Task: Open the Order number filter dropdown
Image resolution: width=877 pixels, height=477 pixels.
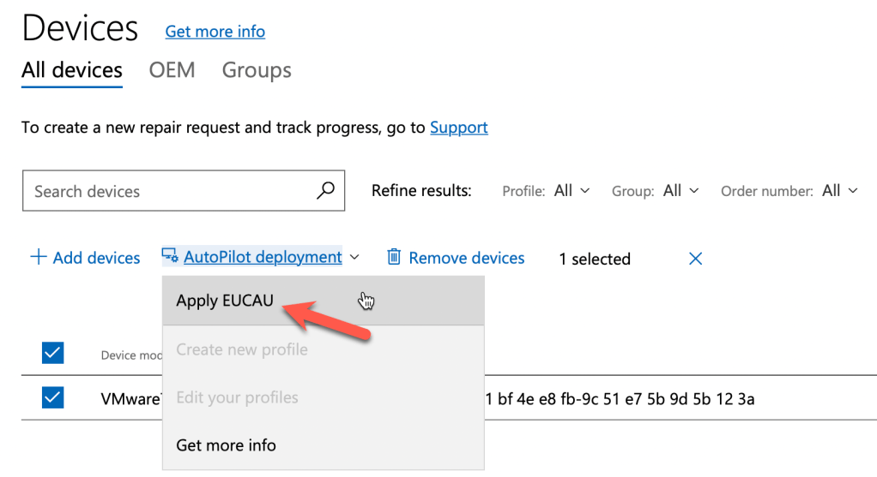Action: coord(839,191)
